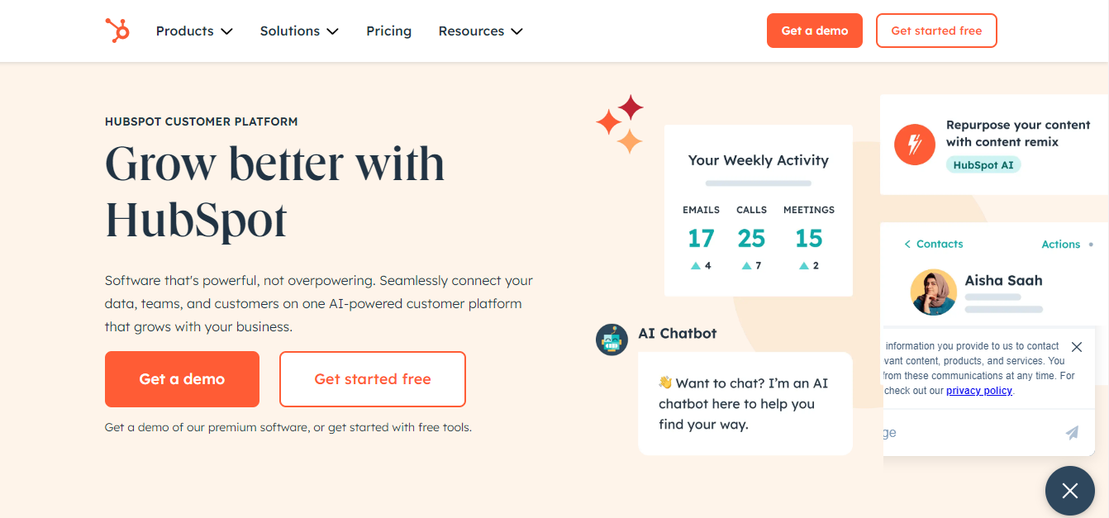The image size is (1109, 518).
Task: Open the Actions menu on contact card
Action: (x=1060, y=244)
